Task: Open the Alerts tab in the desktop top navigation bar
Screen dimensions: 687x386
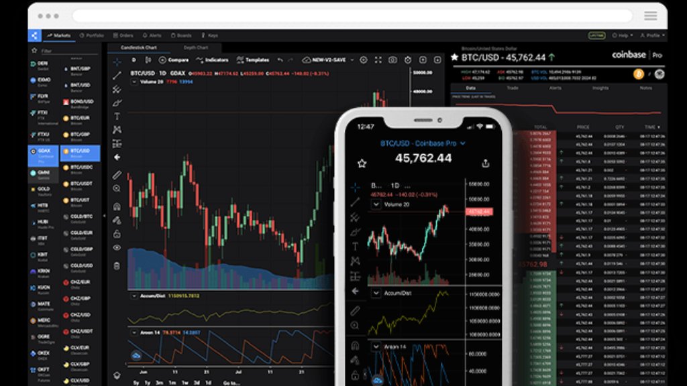Action: click(x=152, y=36)
